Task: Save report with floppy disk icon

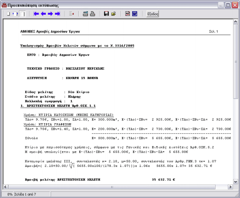Action: [106, 14]
